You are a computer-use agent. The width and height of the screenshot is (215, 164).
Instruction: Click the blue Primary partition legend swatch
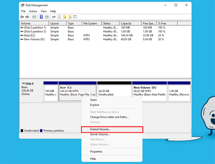tap(41, 131)
